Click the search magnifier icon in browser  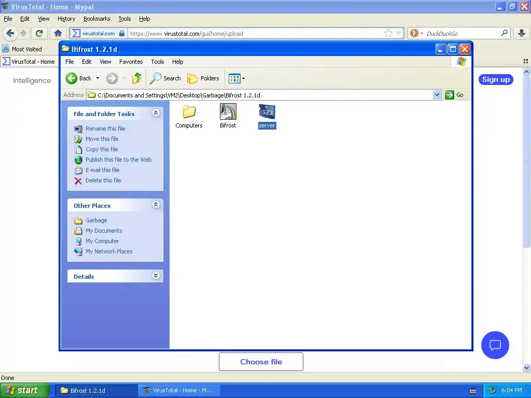pos(504,33)
